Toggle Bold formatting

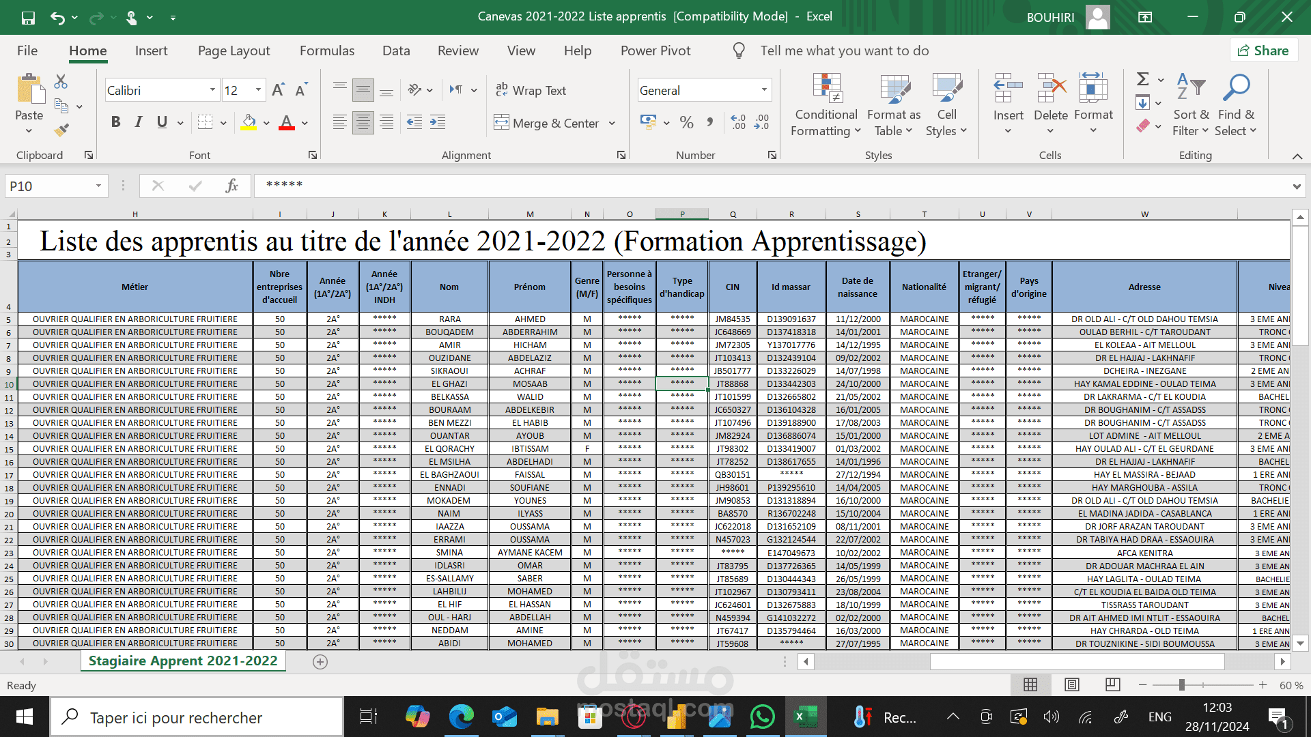coord(115,122)
